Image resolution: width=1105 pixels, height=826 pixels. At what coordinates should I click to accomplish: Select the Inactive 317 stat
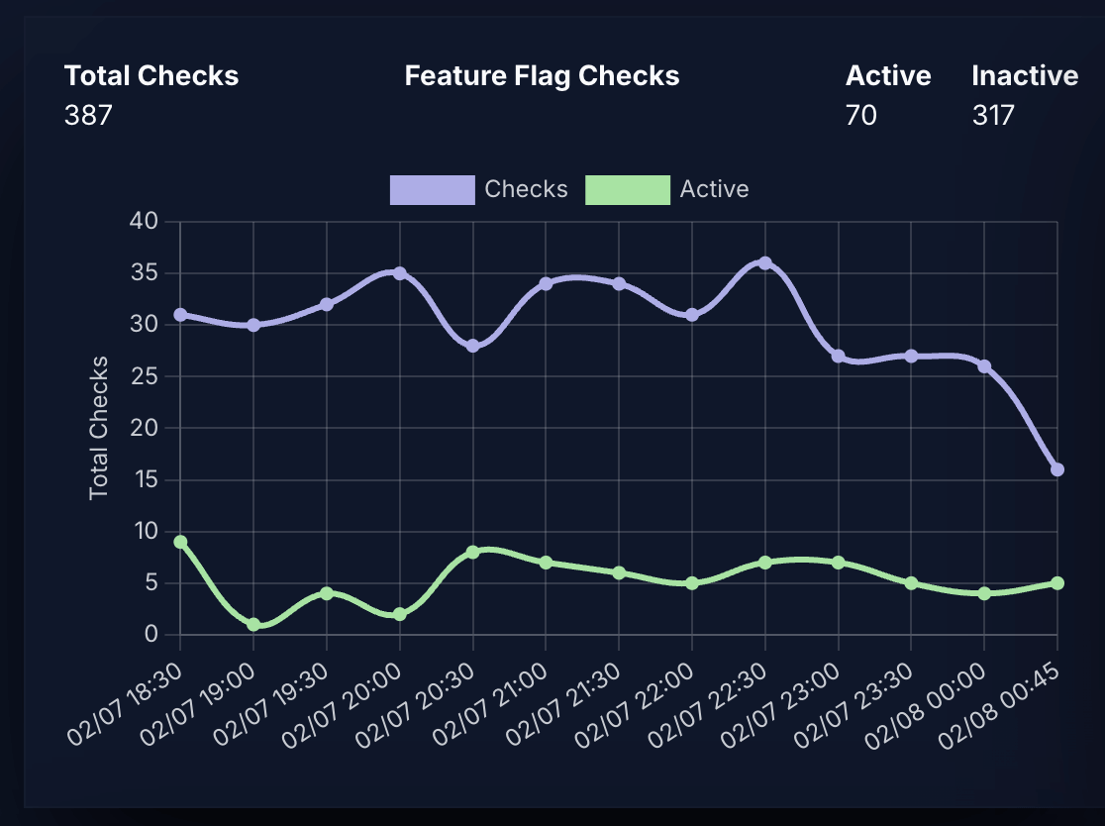pos(1025,94)
